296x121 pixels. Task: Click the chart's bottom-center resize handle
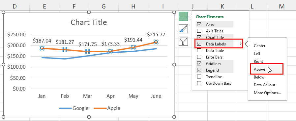[x=89, y=117]
